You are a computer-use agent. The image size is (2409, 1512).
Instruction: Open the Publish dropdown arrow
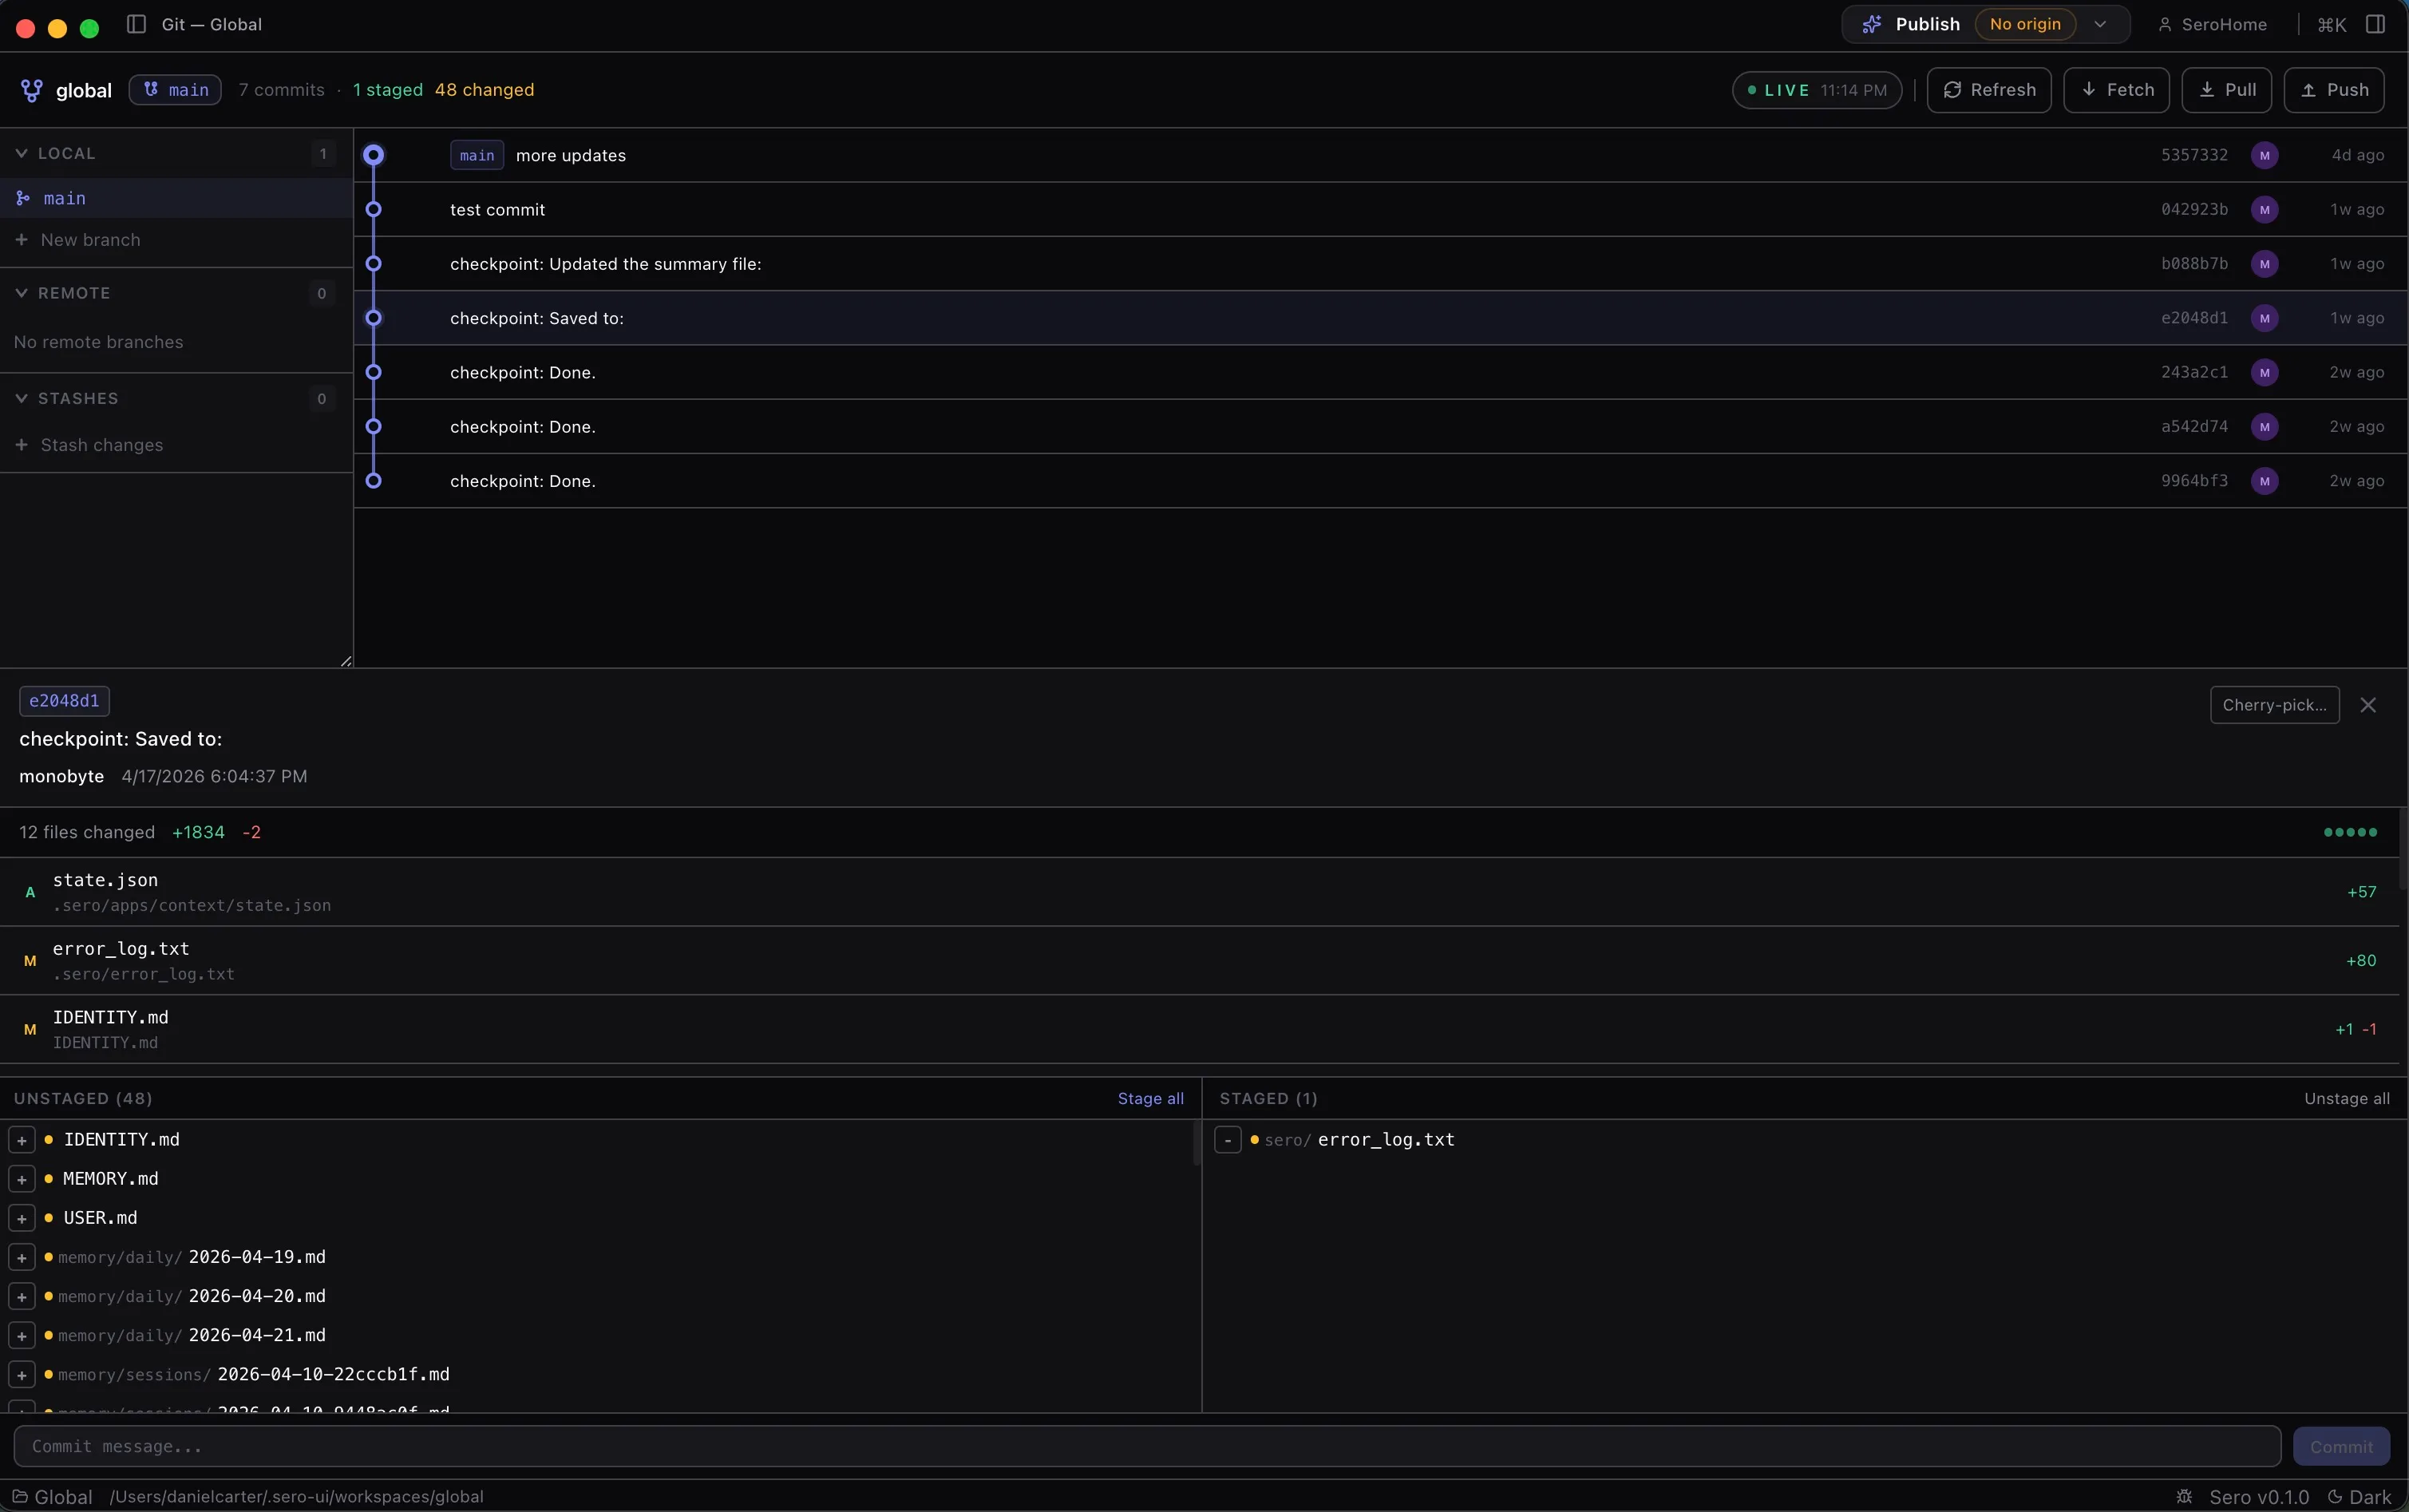(x=2100, y=24)
